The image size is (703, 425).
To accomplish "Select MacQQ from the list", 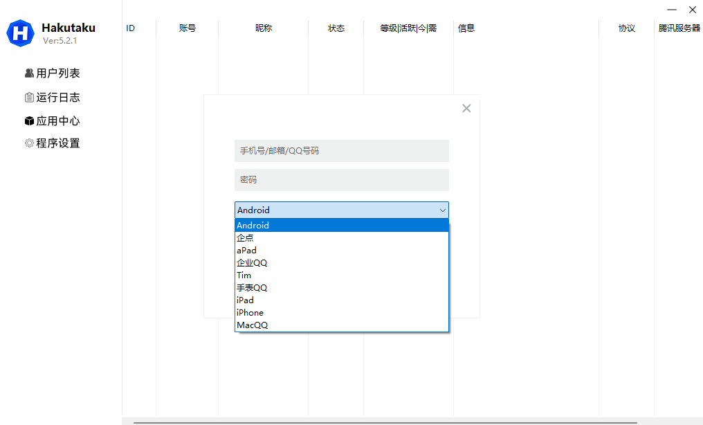I will (x=342, y=325).
